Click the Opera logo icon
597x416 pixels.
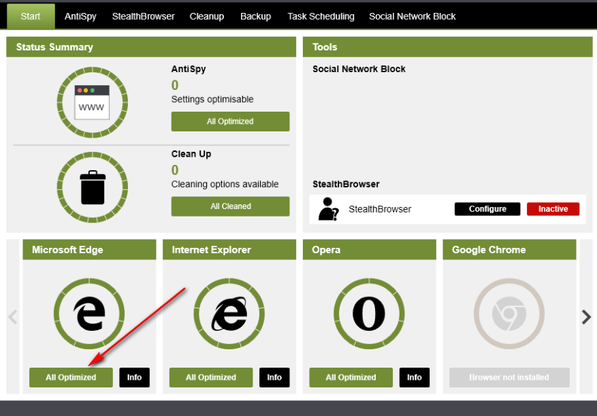click(x=369, y=313)
